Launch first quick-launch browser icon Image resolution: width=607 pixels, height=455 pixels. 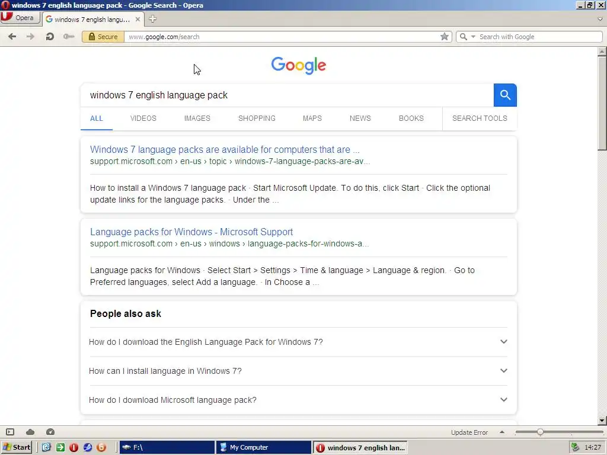(x=46, y=447)
